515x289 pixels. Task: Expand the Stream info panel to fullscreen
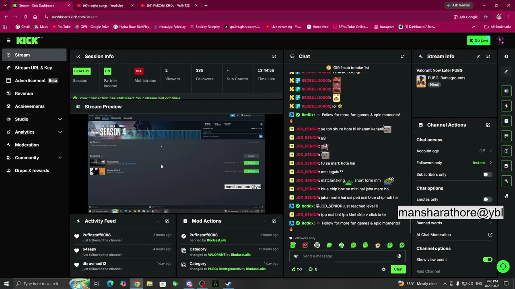tap(488, 57)
